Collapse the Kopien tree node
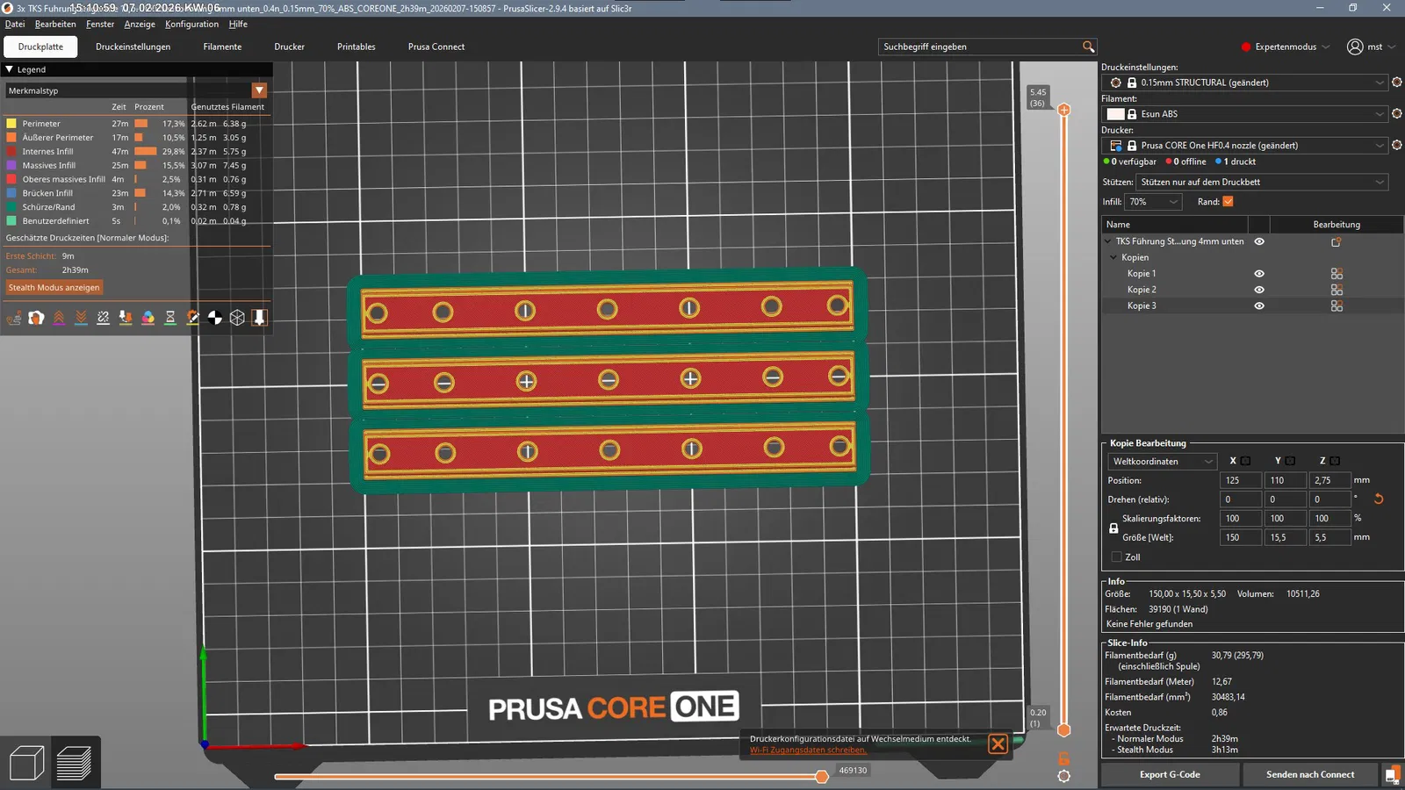Viewport: 1405px width, 790px height. point(1113,257)
